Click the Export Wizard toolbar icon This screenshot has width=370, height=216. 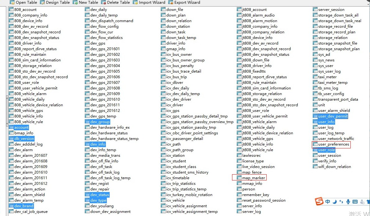pyautogui.click(x=171, y=2)
